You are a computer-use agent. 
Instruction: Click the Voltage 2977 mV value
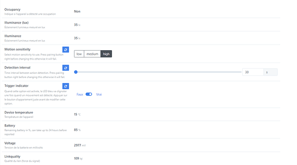click(80, 145)
